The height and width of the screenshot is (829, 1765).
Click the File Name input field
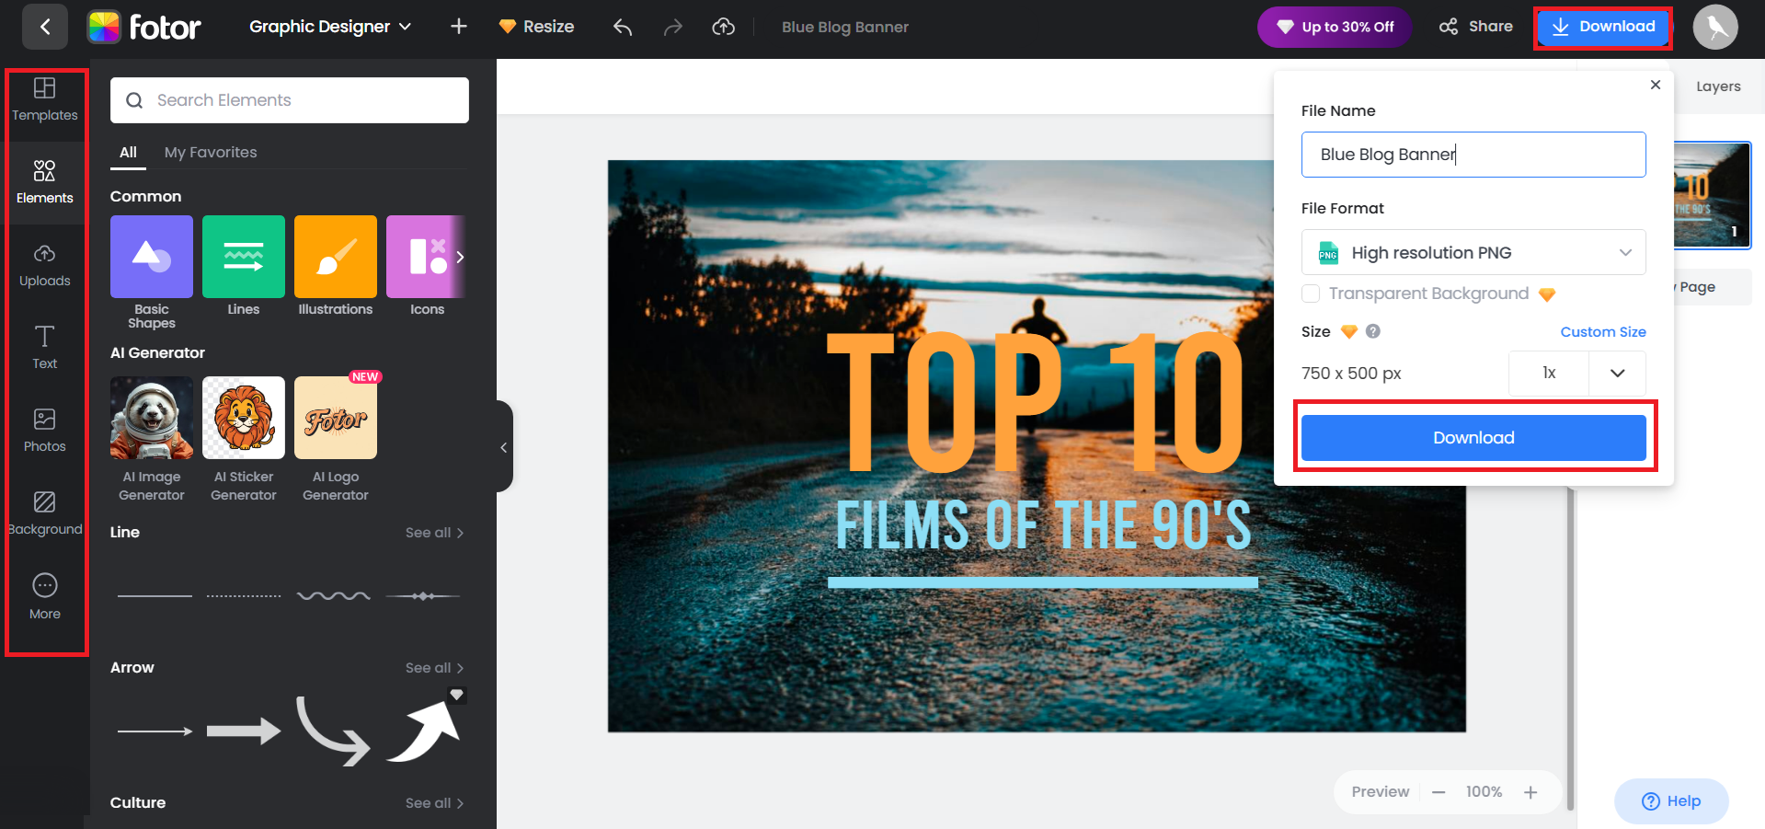1473,155
